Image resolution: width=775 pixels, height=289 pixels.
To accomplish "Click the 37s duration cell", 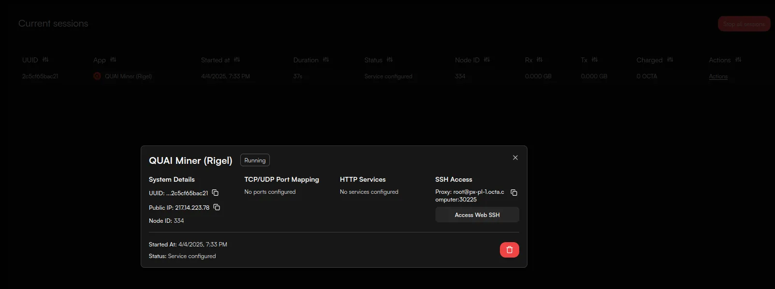I will [298, 76].
